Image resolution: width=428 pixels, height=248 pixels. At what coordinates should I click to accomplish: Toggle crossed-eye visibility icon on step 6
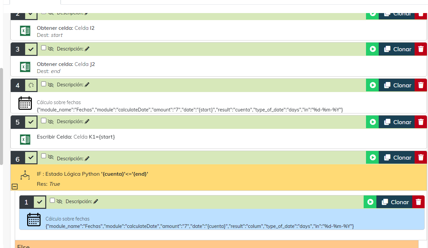coord(51,156)
